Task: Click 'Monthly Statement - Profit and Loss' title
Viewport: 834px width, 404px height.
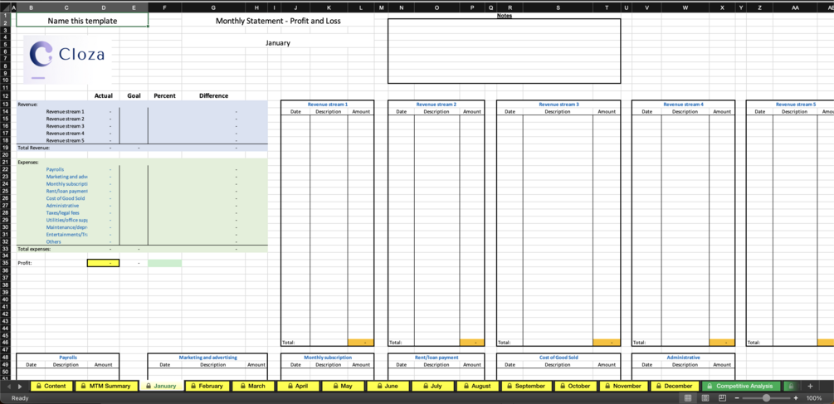Action: (278, 21)
